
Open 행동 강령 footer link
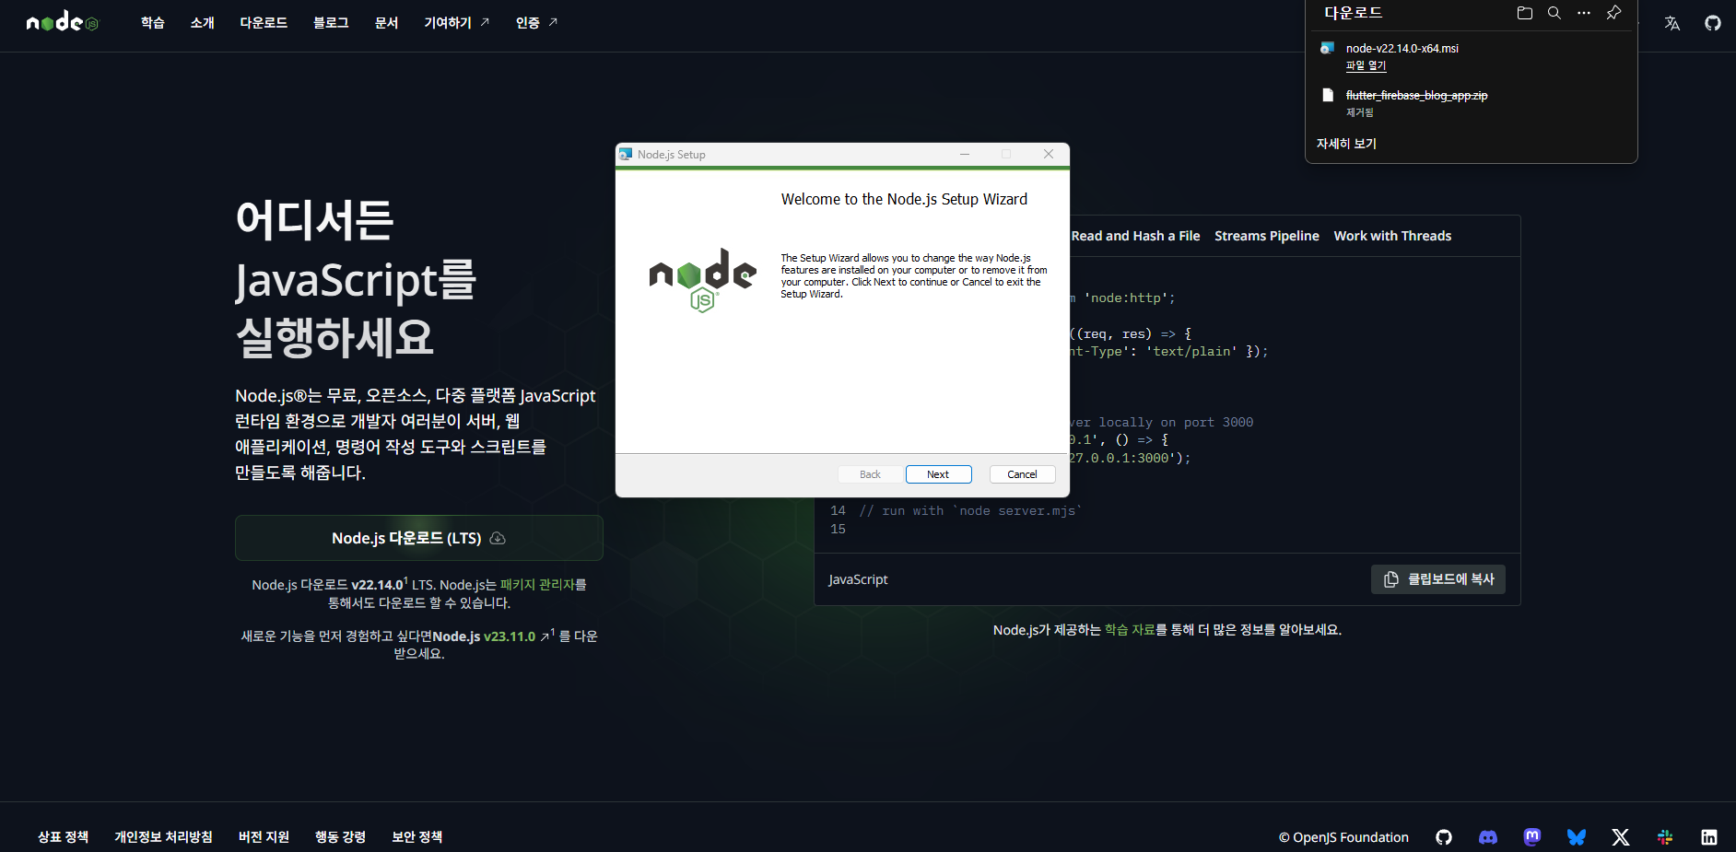[x=340, y=837]
